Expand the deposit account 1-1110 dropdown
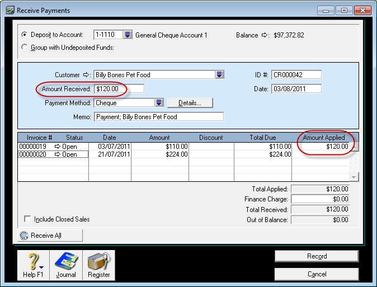Screen dimensions: 377x287 [x=128, y=35]
